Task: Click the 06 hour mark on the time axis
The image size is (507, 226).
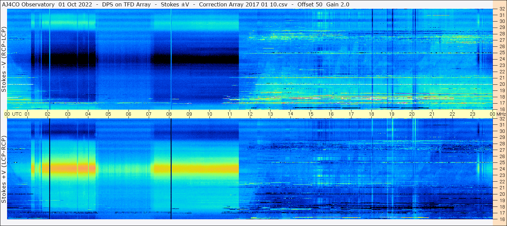Action: pos(129,114)
